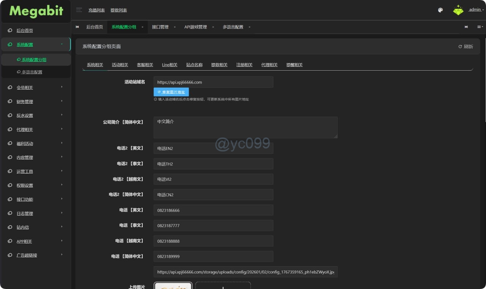Viewport: 486px width, 289px height.
Task: Click the 公司简介 textarea
Action: 245,127
